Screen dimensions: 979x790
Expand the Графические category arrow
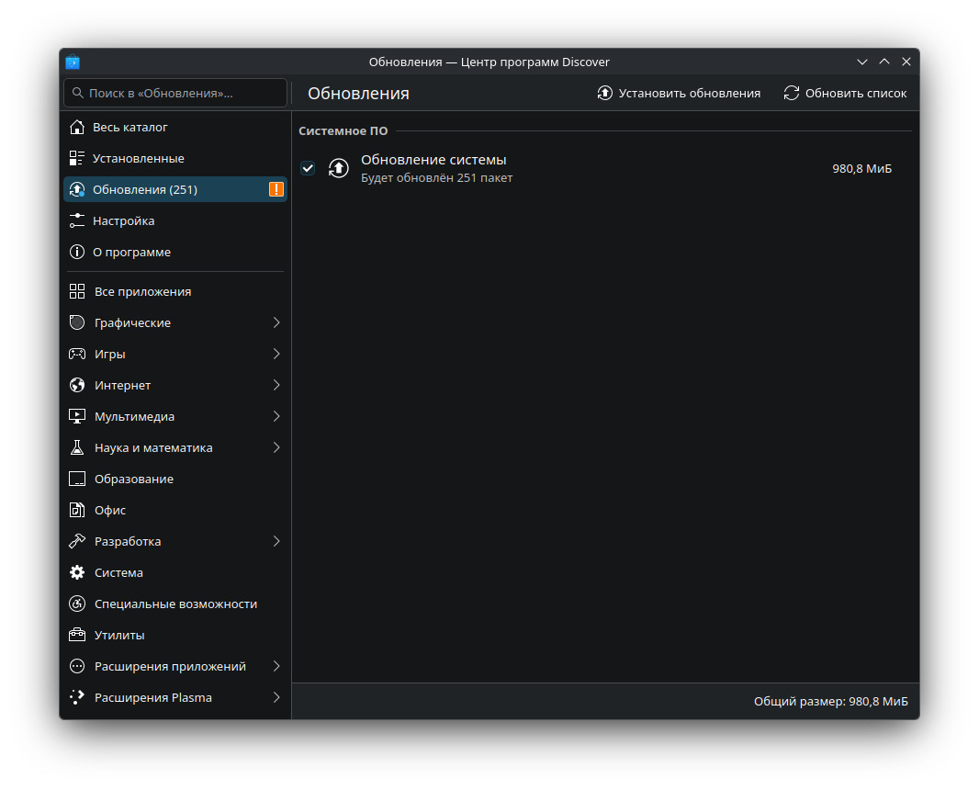pos(276,322)
